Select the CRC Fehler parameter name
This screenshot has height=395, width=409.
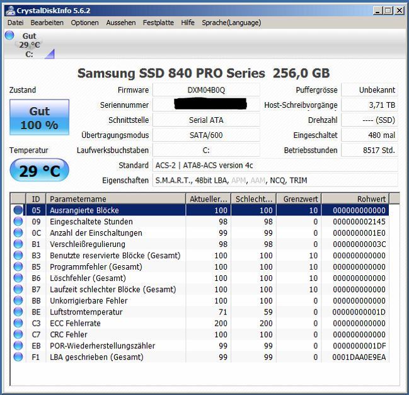tap(69, 335)
